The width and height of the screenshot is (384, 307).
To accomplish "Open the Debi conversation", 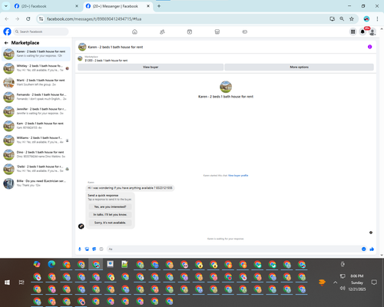I will (36, 169).
